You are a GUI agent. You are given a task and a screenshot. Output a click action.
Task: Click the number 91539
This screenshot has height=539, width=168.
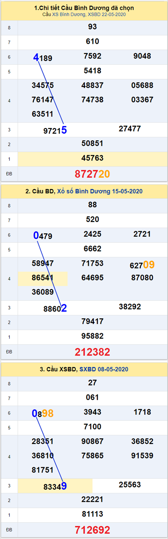[142, 456]
